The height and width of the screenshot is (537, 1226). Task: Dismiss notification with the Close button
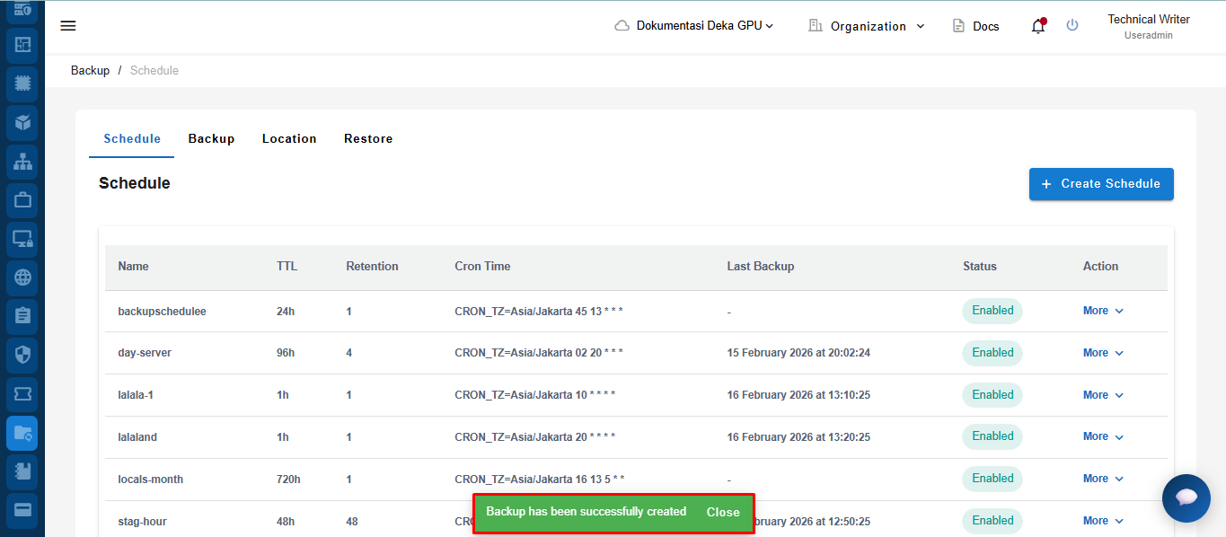tap(723, 512)
